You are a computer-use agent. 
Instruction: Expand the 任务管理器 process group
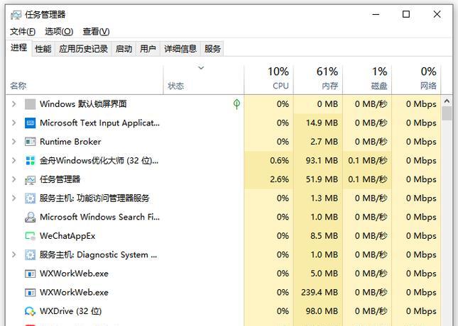coord(13,179)
